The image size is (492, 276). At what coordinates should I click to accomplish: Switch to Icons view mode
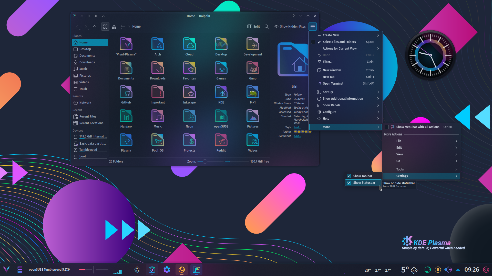coord(105,27)
